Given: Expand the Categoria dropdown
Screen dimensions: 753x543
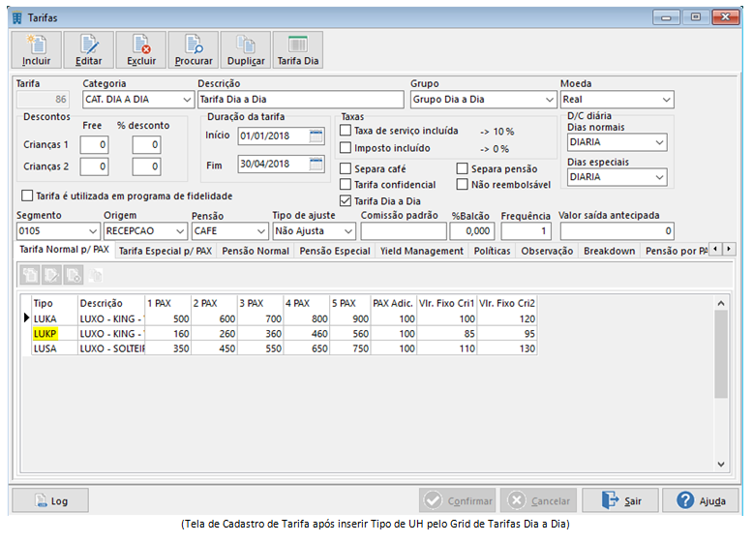Looking at the screenshot, I should [x=187, y=100].
